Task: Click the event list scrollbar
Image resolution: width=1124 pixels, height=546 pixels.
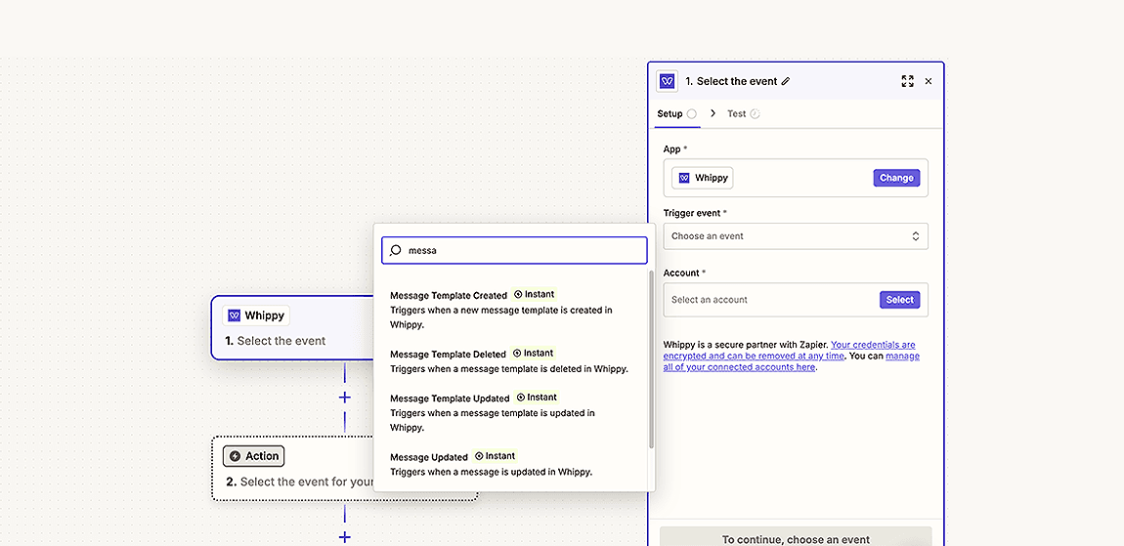Action: pos(651,358)
